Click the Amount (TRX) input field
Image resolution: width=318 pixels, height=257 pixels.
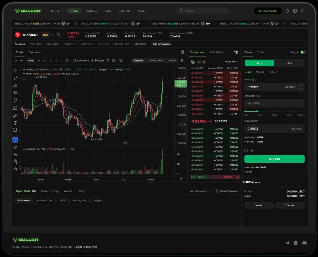[274, 103]
